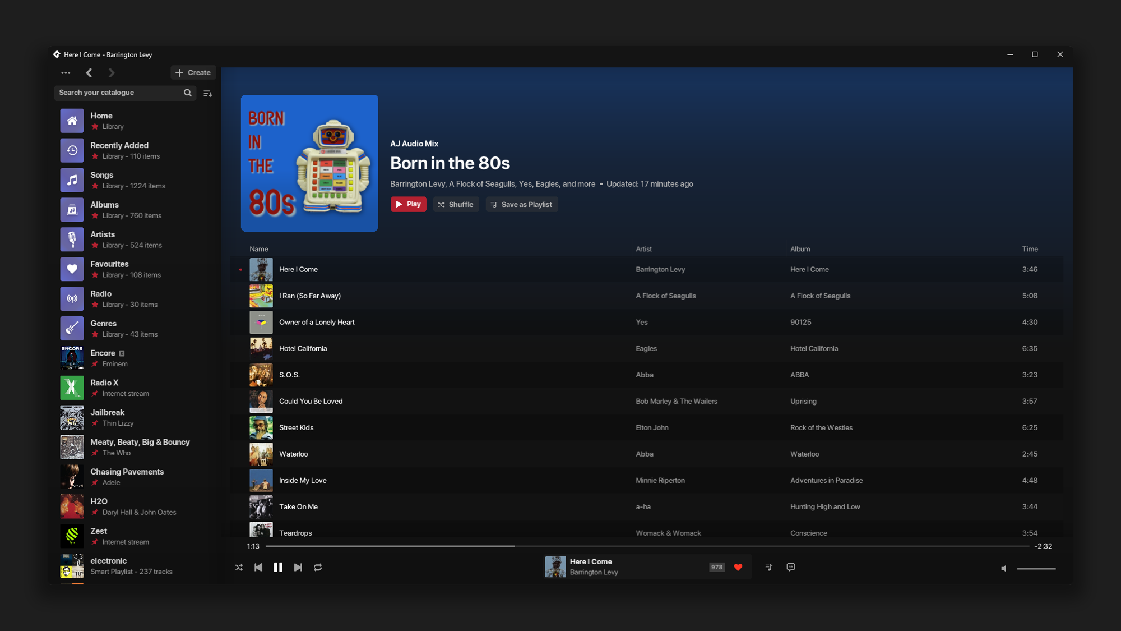Open the play queue icon

coord(768,567)
